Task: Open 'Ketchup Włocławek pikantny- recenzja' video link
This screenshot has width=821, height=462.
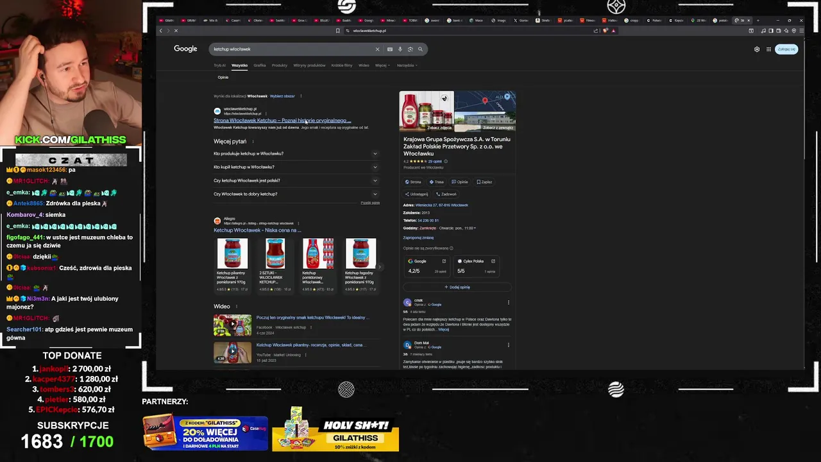Action: click(311, 345)
